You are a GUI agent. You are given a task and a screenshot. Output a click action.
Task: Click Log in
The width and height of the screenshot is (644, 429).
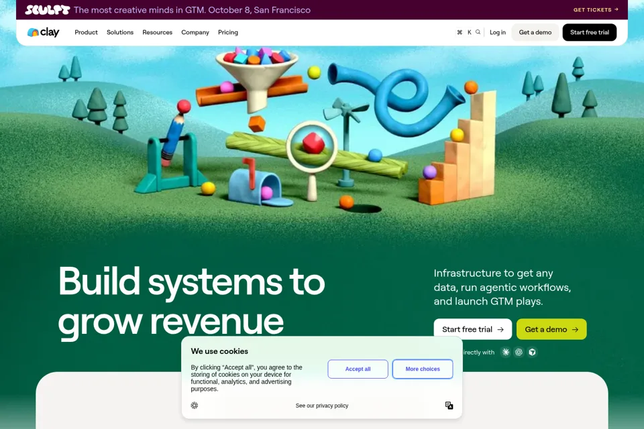click(497, 32)
